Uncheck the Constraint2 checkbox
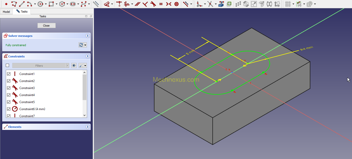Screen dimensions: 352x159 click(x=9, y=81)
